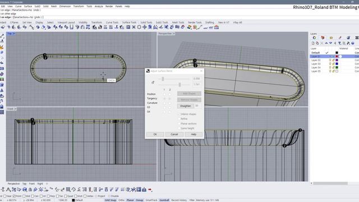Open the Panels menu
The image size is (359, 202).
(118, 6)
